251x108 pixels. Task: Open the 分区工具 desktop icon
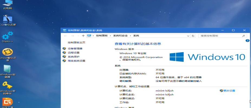(8, 103)
